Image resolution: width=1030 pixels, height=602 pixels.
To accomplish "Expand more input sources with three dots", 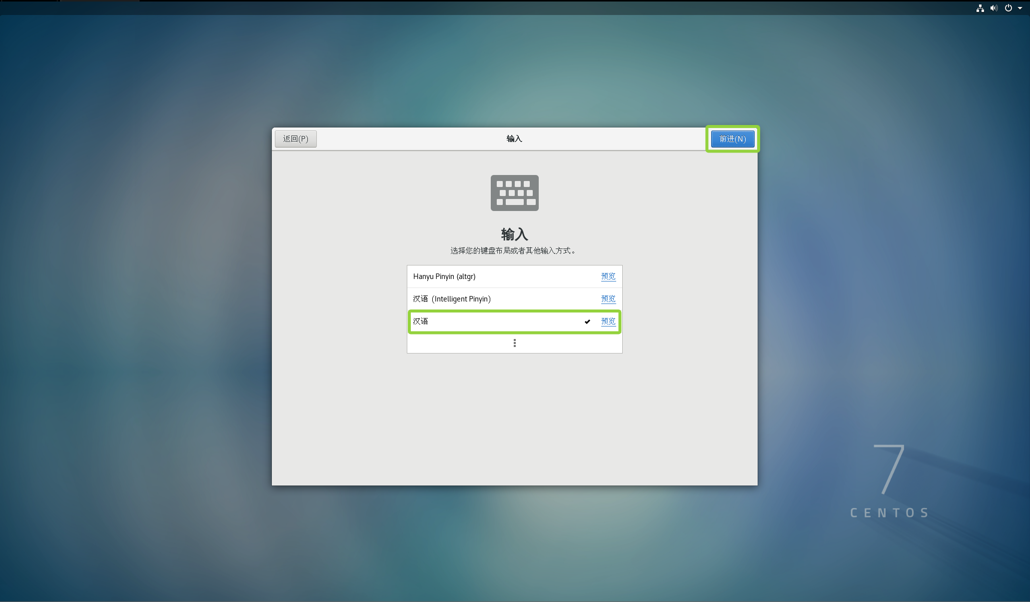I will pyautogui.click(x=514, y=343).
